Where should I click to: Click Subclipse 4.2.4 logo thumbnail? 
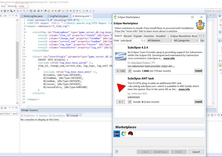(x=121, y=56)
